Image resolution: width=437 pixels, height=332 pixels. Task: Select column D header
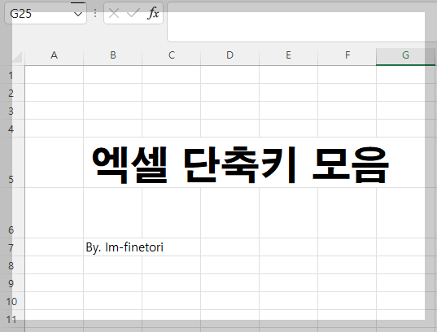point(230,55)
